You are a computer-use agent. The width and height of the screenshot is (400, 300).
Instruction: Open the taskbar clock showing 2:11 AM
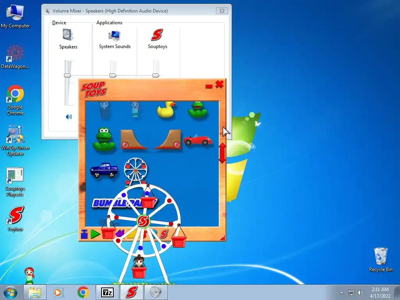[380, 292]
